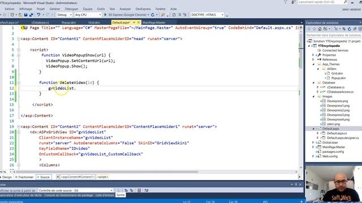The image size is (362, 203).
Task: Click the Solution/Folder view switch icon
Action: click(325, 29)
